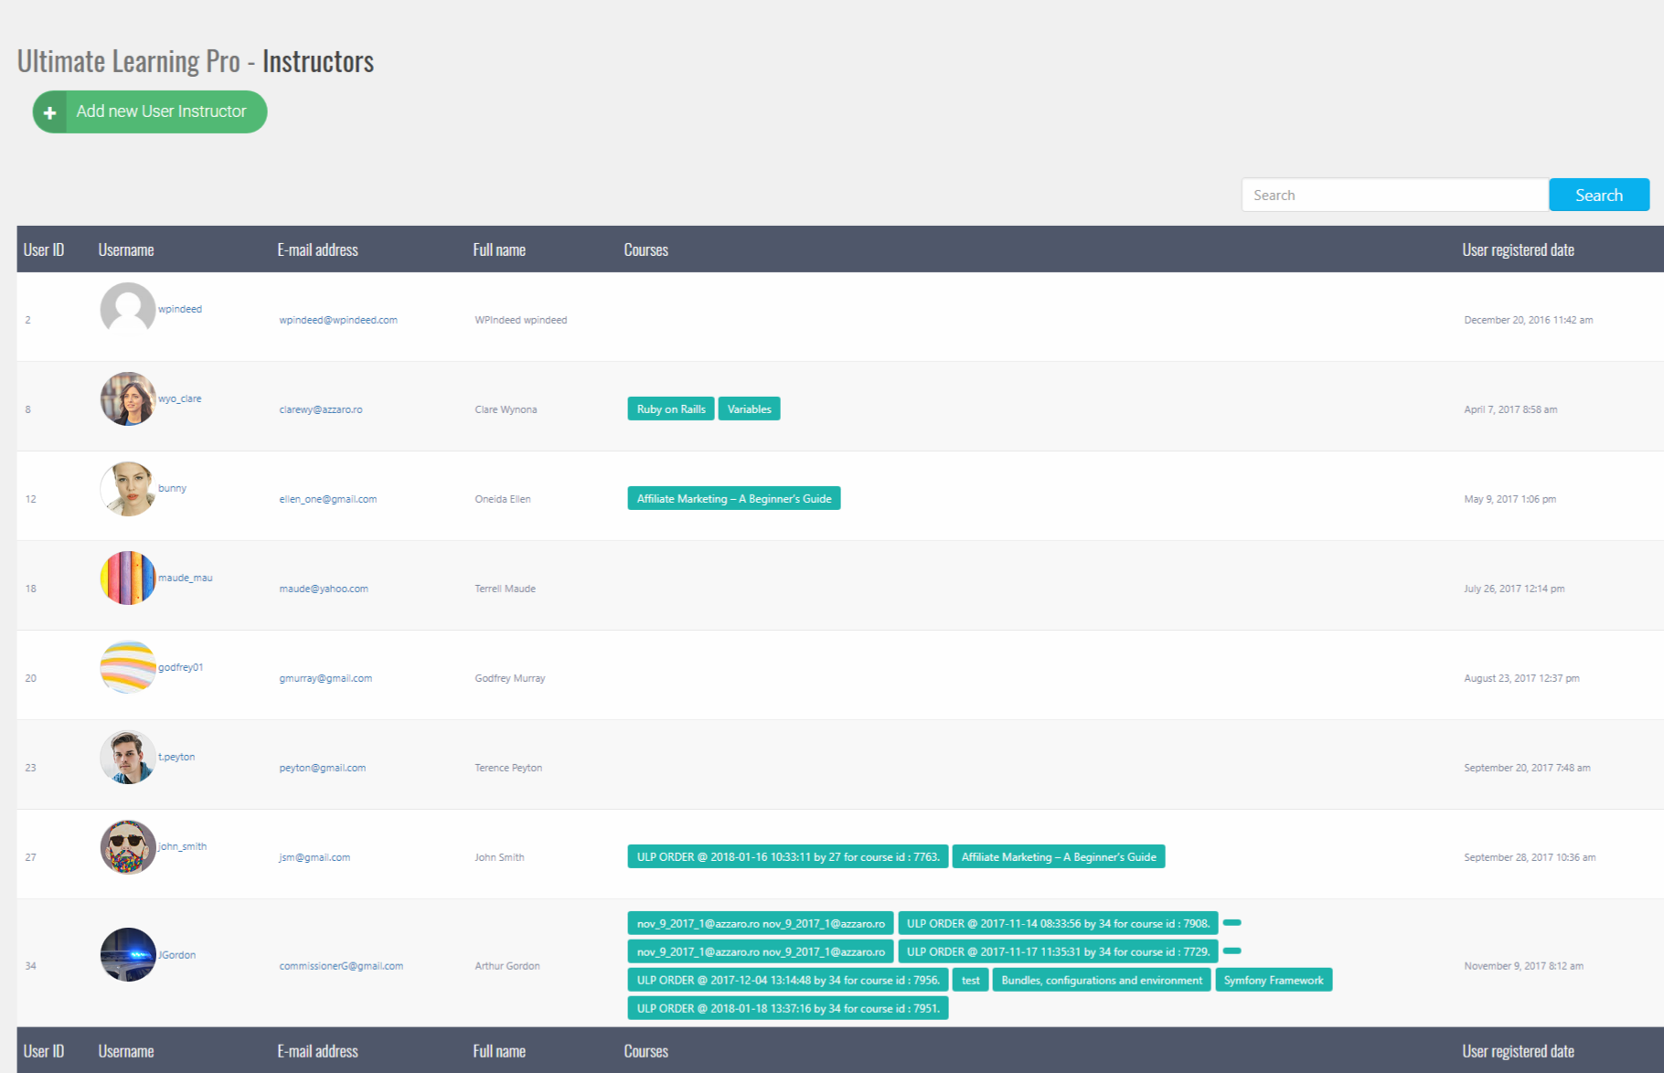Open john_smith bearded avatar
The image size is (1664, 1073).
pyautogui.click(x=128, y=846)
